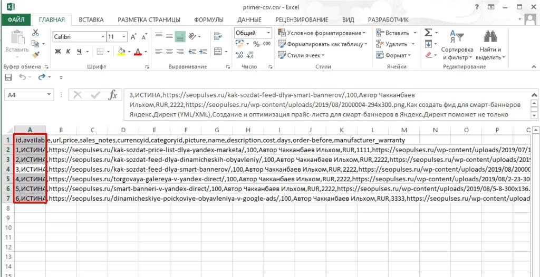Click the accounting currency format icon
This screenshot has width=540, height=277.
[239, 44]
